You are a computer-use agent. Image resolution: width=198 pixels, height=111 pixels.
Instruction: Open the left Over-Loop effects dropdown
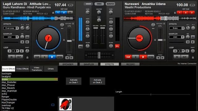tap(17, 28)
